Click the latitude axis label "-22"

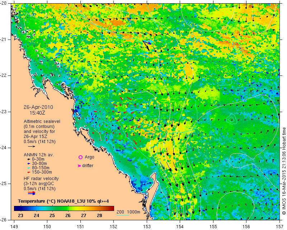pyautogui.click(x=4, y=75)
